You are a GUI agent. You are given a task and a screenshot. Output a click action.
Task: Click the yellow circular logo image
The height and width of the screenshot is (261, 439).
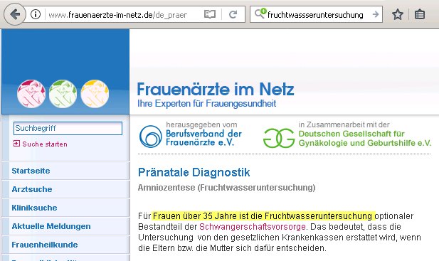(x=95, y=94)
